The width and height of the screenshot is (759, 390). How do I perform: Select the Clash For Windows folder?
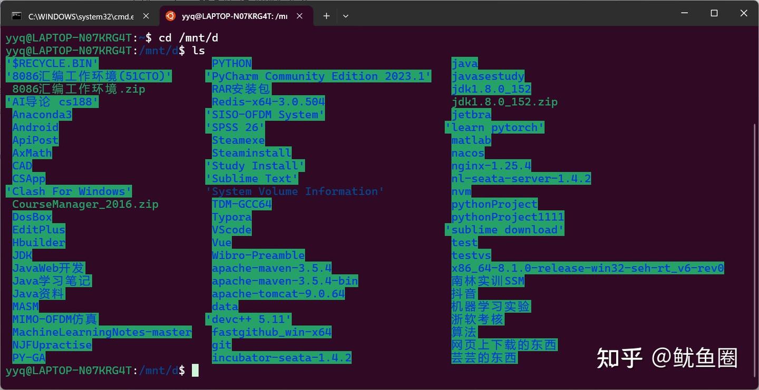pos(69,191)
